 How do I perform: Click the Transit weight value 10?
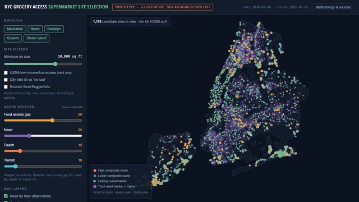(80, 160)
